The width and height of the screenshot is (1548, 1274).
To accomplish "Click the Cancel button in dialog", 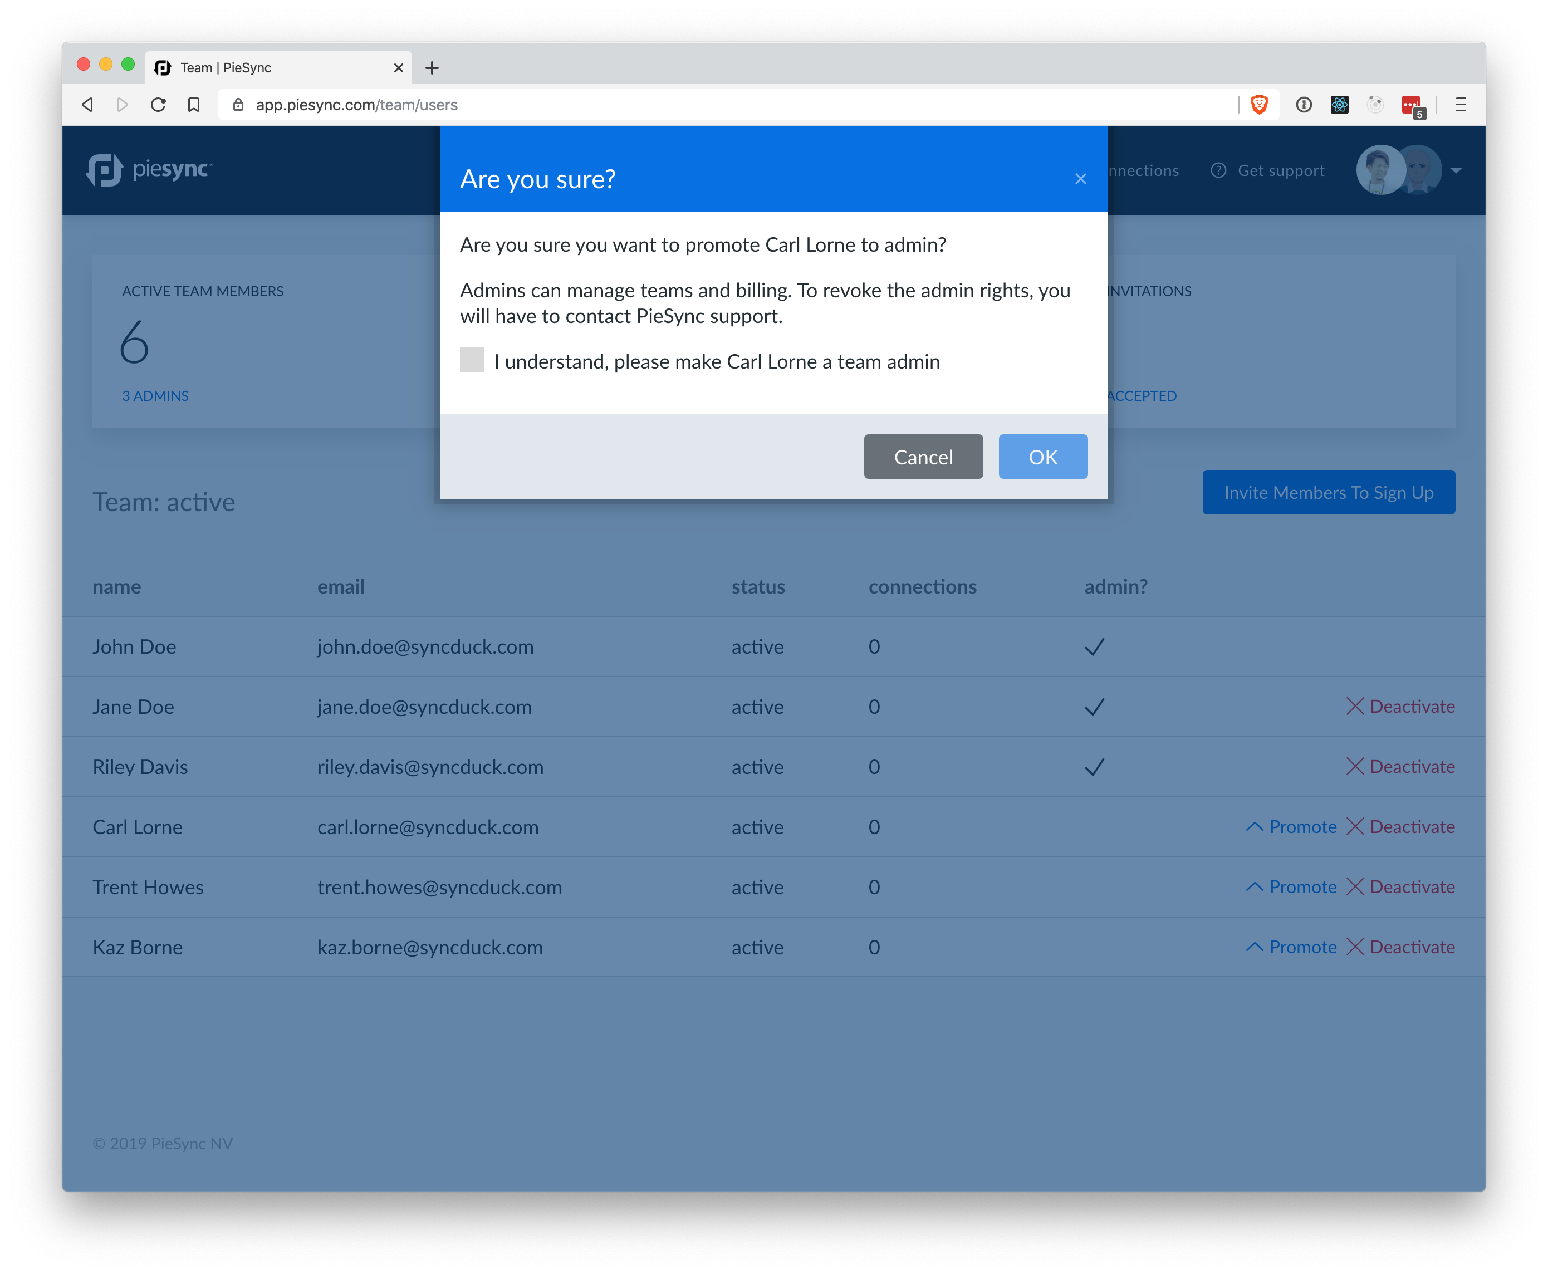I will 923,457.
